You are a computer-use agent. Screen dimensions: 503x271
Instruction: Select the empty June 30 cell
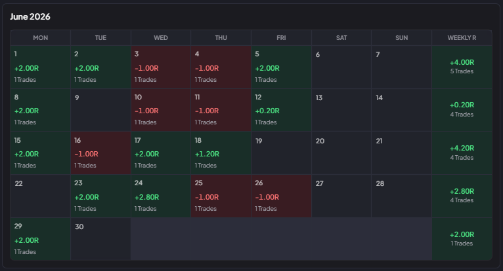click(x=100, y=239)
